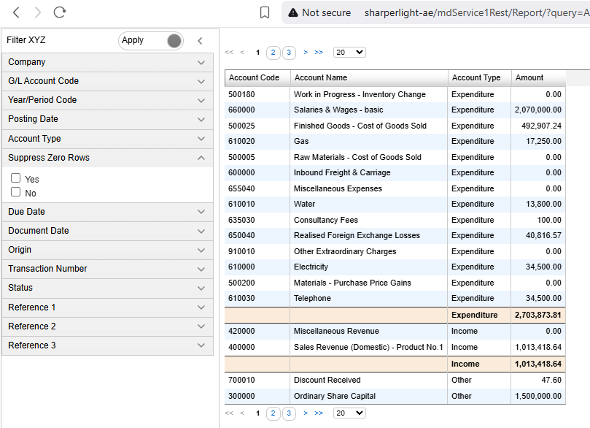The image size is (590, 428).
Task: Select the Electricity account name cell
Action: point(369,267)
